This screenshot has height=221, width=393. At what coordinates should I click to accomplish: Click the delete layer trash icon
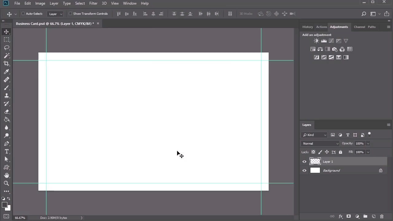(x=382, y=216)
